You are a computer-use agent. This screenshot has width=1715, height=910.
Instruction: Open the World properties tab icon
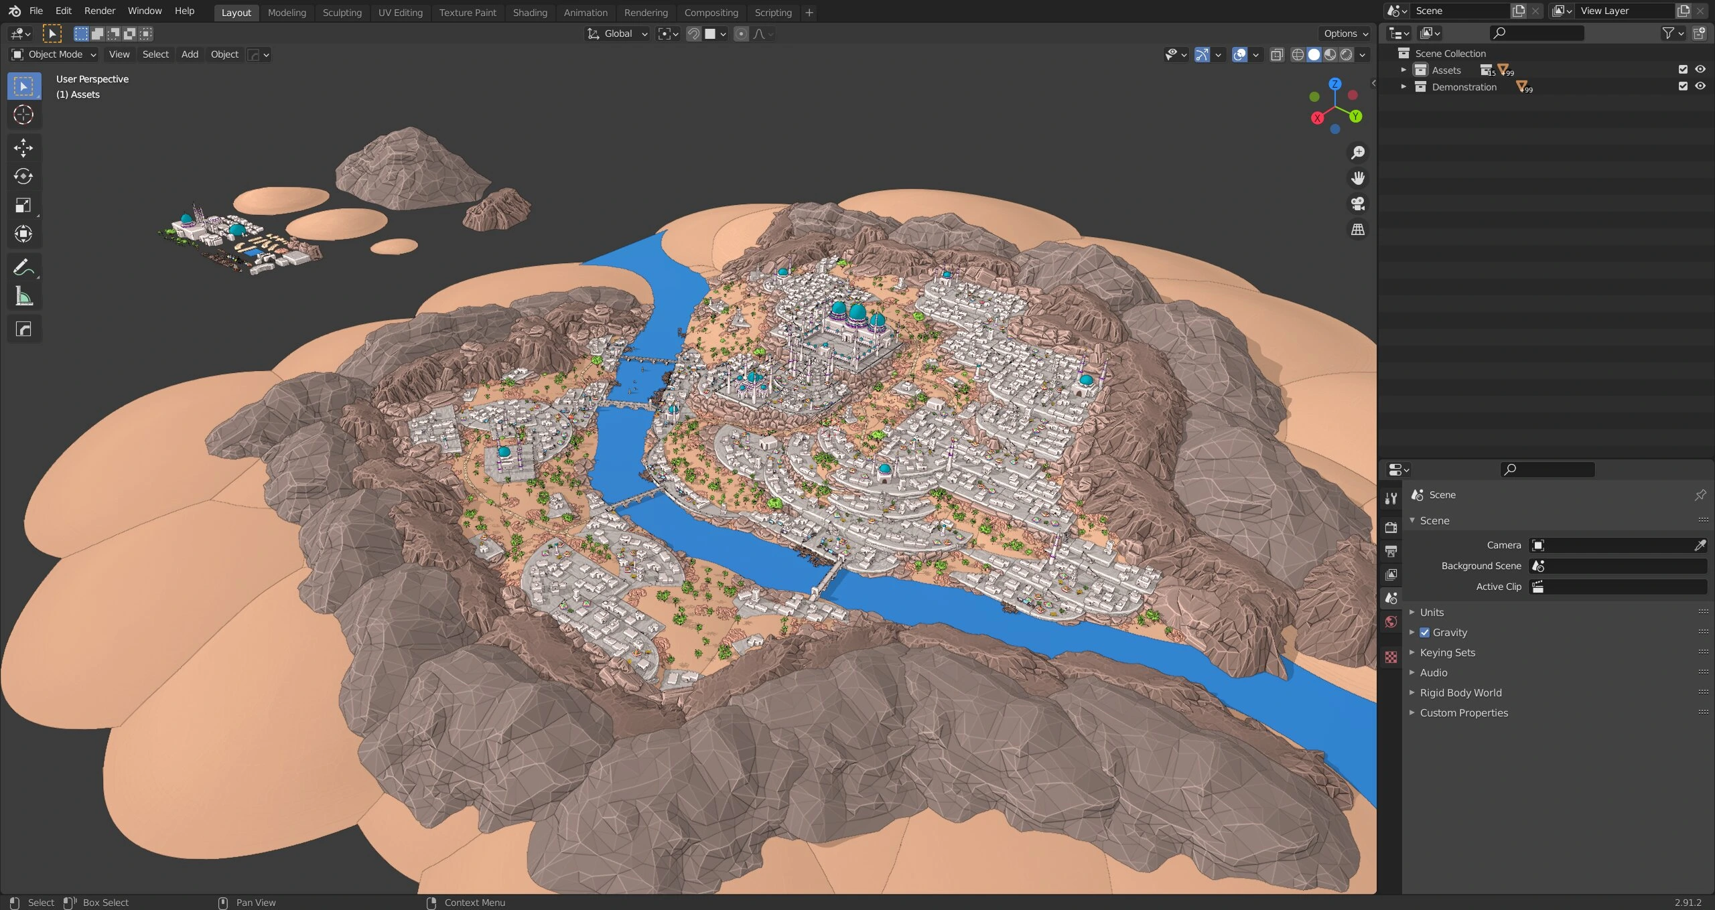(x=1391, y=622)
